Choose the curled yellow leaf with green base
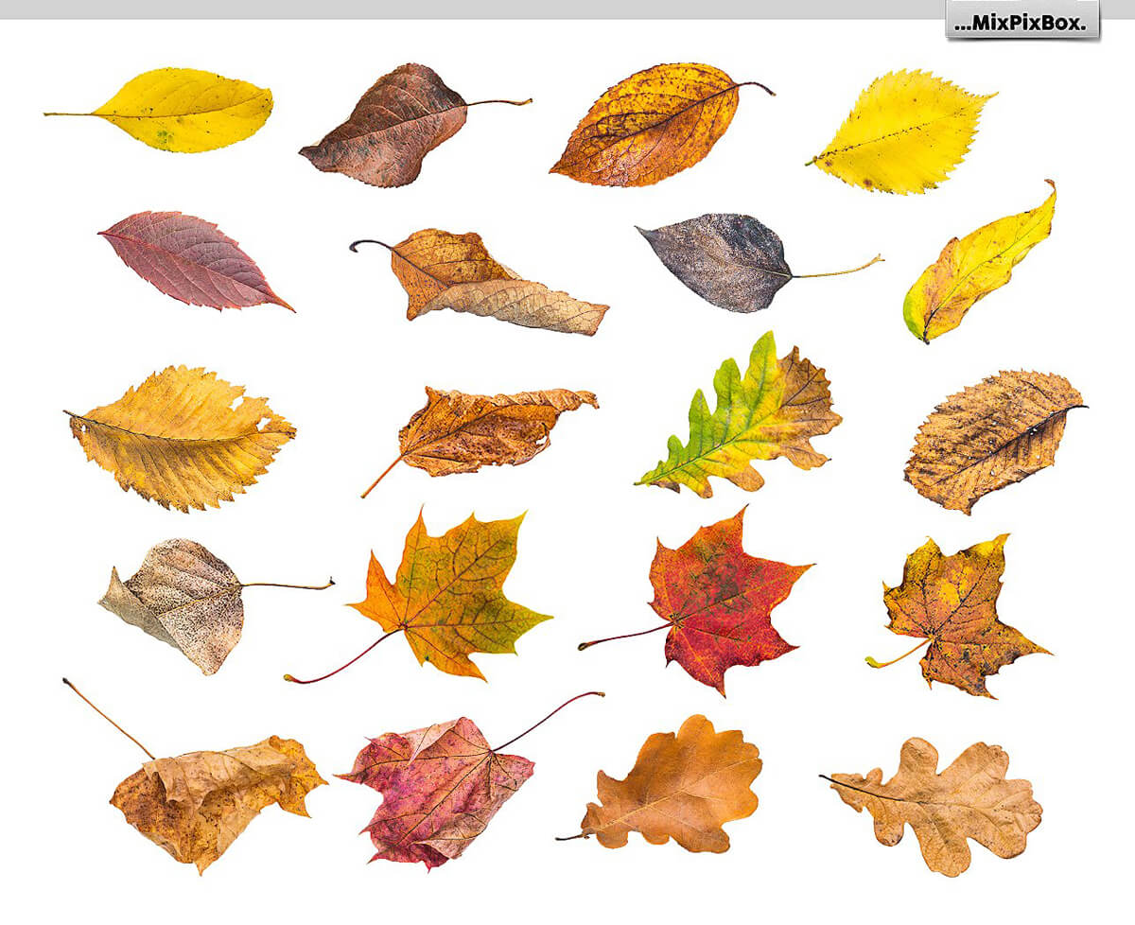 click(x=979, y=265)
